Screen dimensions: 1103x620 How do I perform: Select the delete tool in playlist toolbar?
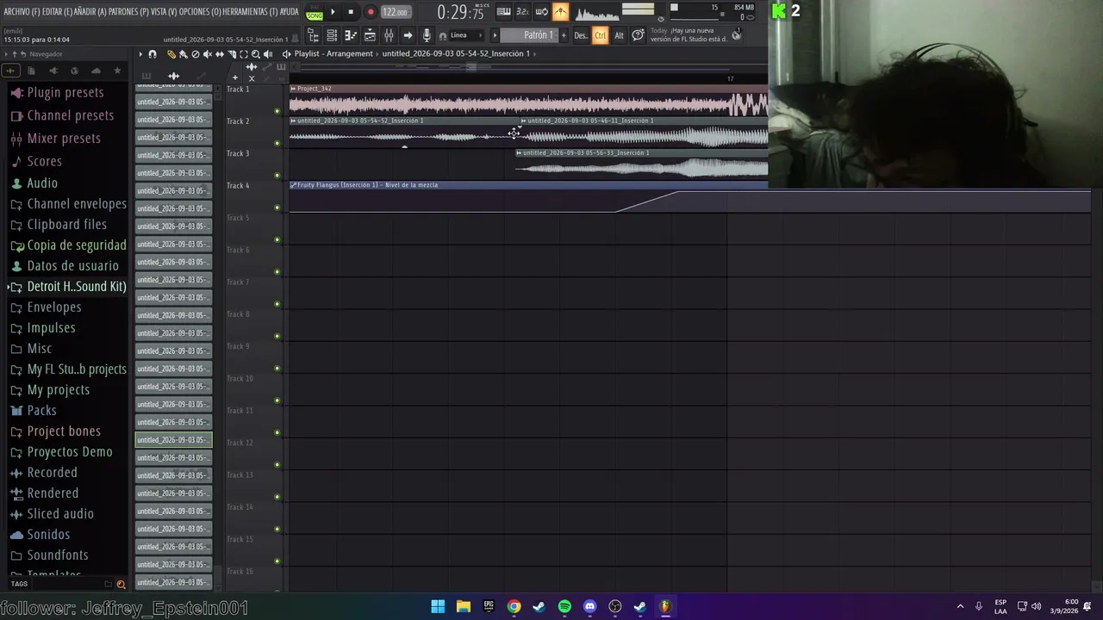195,54
